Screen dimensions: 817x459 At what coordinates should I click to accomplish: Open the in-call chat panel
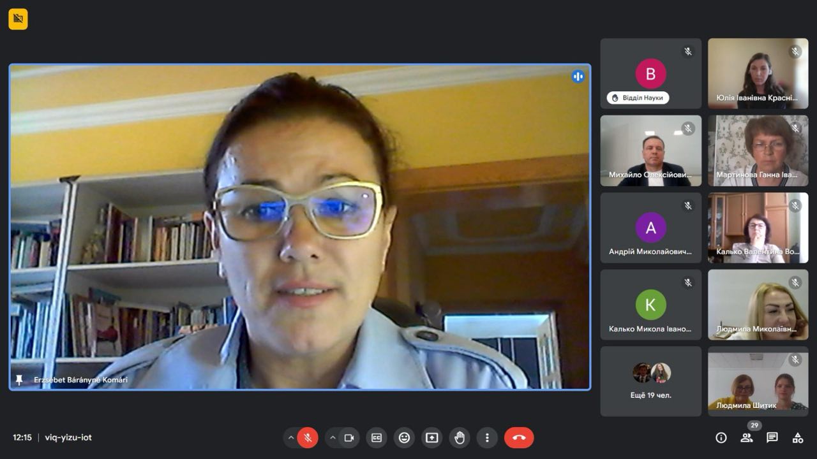(772, 437)
